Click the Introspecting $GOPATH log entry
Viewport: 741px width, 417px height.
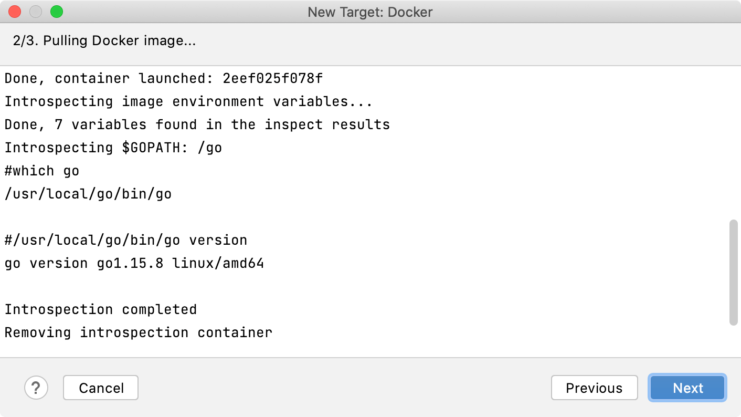(x=112, y=147)
